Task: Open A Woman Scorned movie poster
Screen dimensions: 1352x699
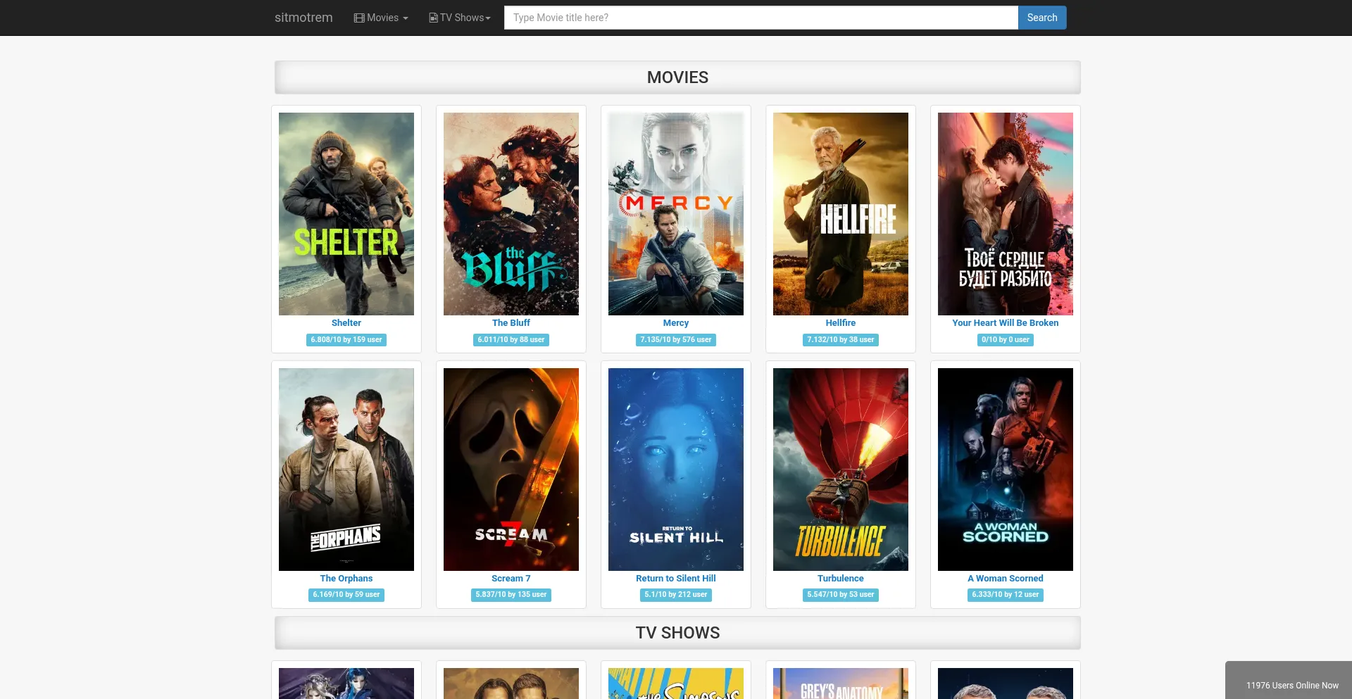Action: point(1006,470)
